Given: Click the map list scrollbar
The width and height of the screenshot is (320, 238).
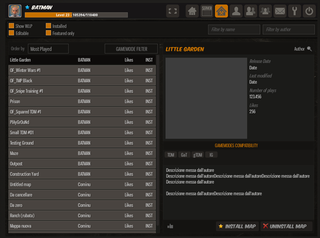Looking at the screenshot, I should tap(157, 140).
